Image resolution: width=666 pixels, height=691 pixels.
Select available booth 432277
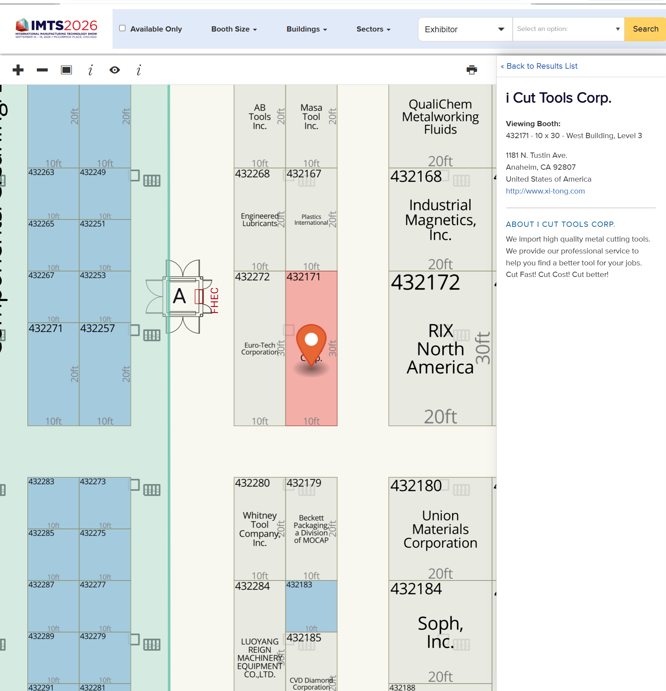coord(105,607)
